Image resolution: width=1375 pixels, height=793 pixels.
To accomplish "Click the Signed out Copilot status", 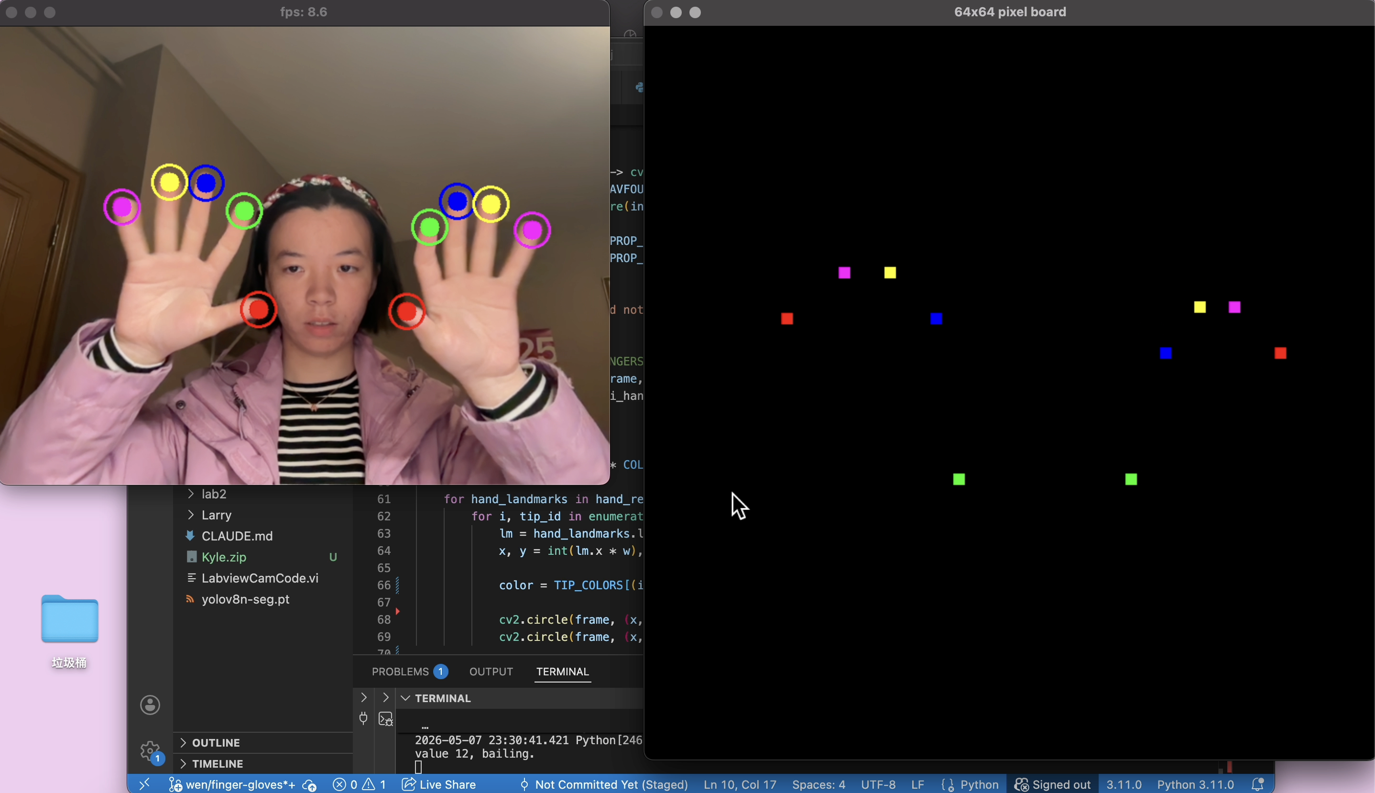I will pyautogui.click(x=1053, y=784).
